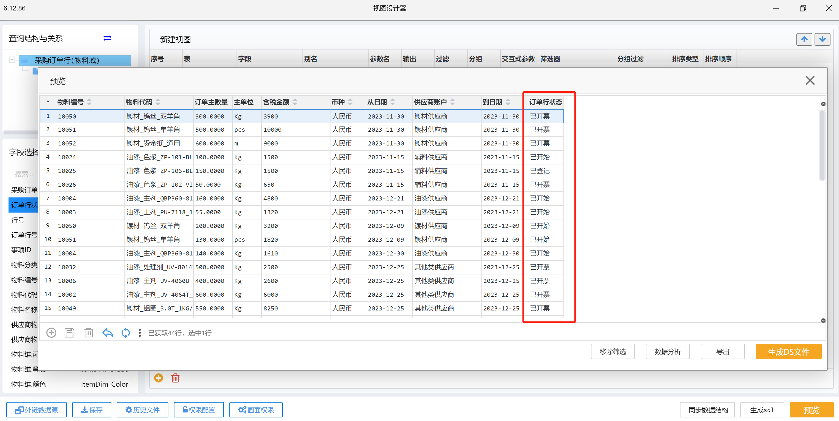Open 外链数据源 button

point(37,409)
